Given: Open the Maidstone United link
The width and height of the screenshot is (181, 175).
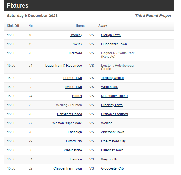Looking at the screenshot, I should (114, 96).
